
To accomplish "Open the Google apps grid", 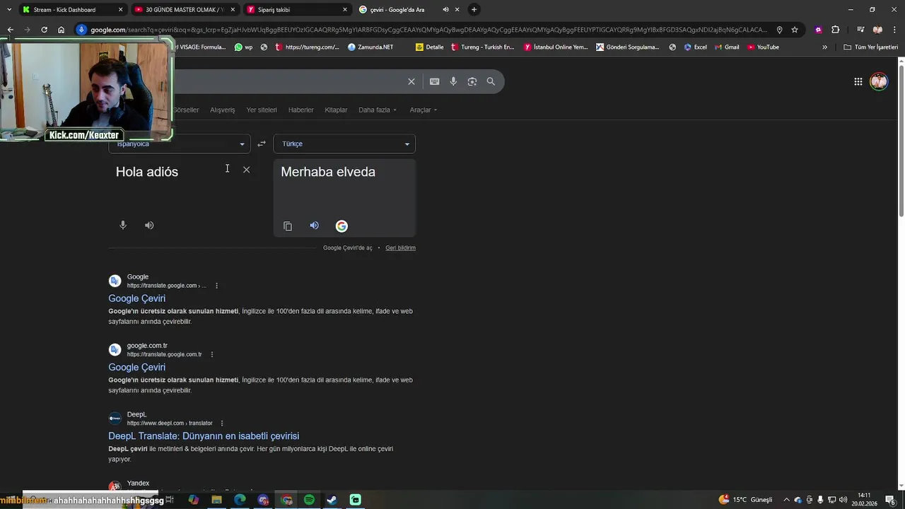I will coord(858,81).
